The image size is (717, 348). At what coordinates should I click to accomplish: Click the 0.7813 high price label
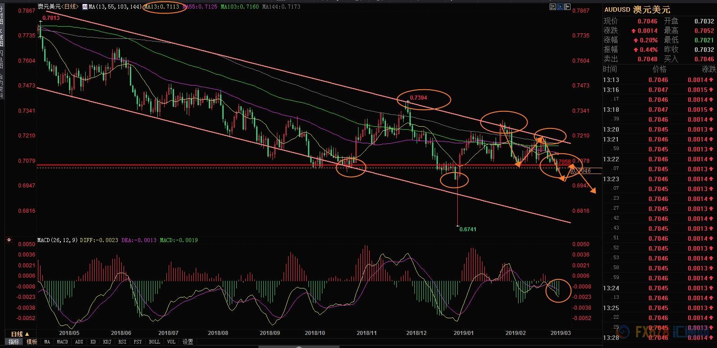(x=51, y=18)
